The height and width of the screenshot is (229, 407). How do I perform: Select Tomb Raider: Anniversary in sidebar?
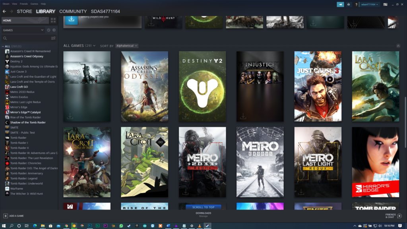click(x=27, y=173)
